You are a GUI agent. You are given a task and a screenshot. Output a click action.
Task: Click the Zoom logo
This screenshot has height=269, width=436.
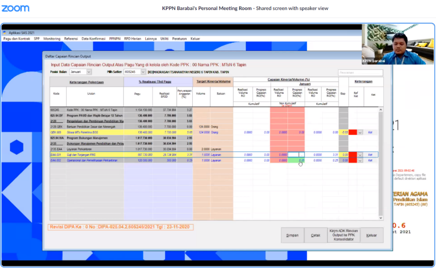pos(16,8)
